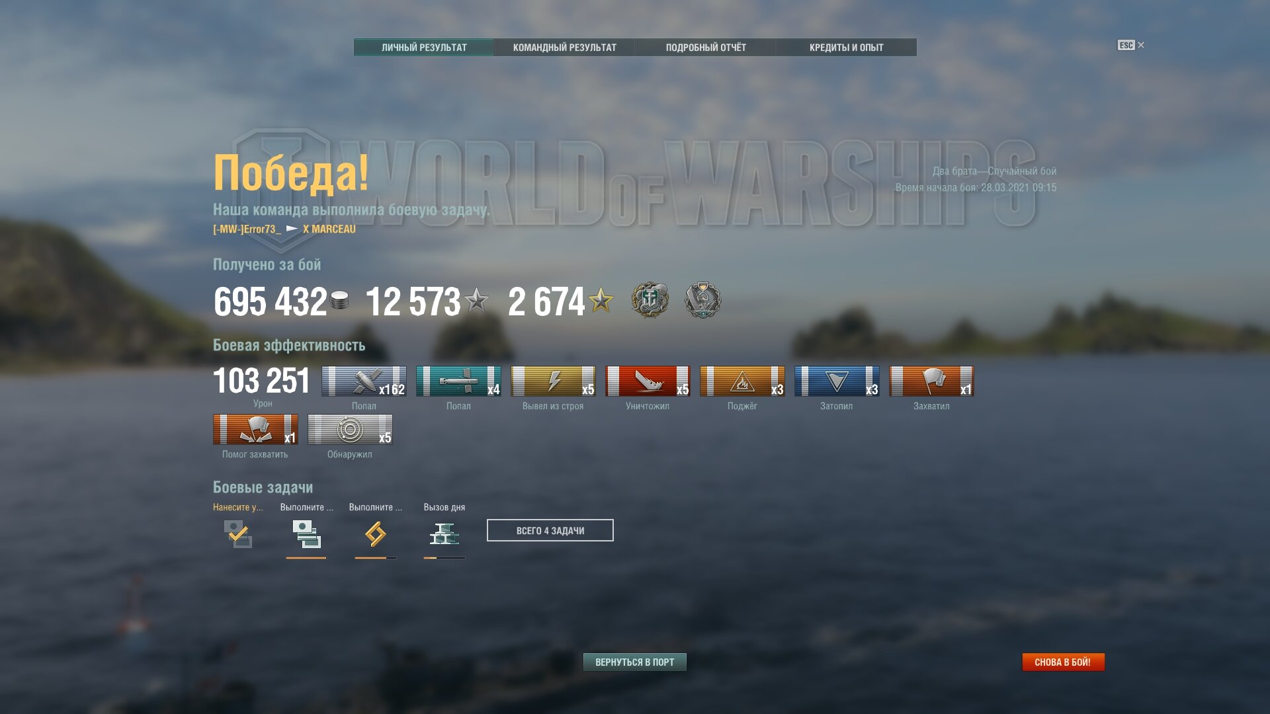
Task: Open the Всего 4 задачи button
Action: coord(550,530)
